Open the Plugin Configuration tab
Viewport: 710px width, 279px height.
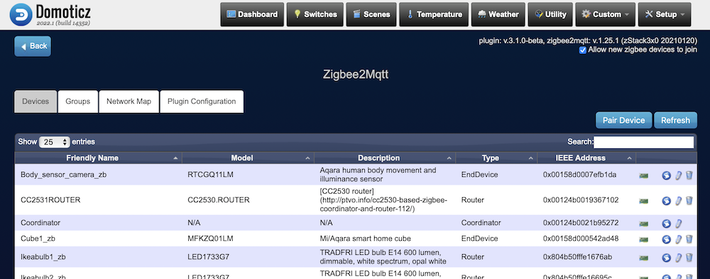[202, 102]
